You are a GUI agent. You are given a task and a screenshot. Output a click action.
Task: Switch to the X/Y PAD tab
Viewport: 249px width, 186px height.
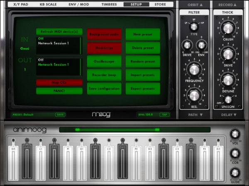click(x=21, y=4)
